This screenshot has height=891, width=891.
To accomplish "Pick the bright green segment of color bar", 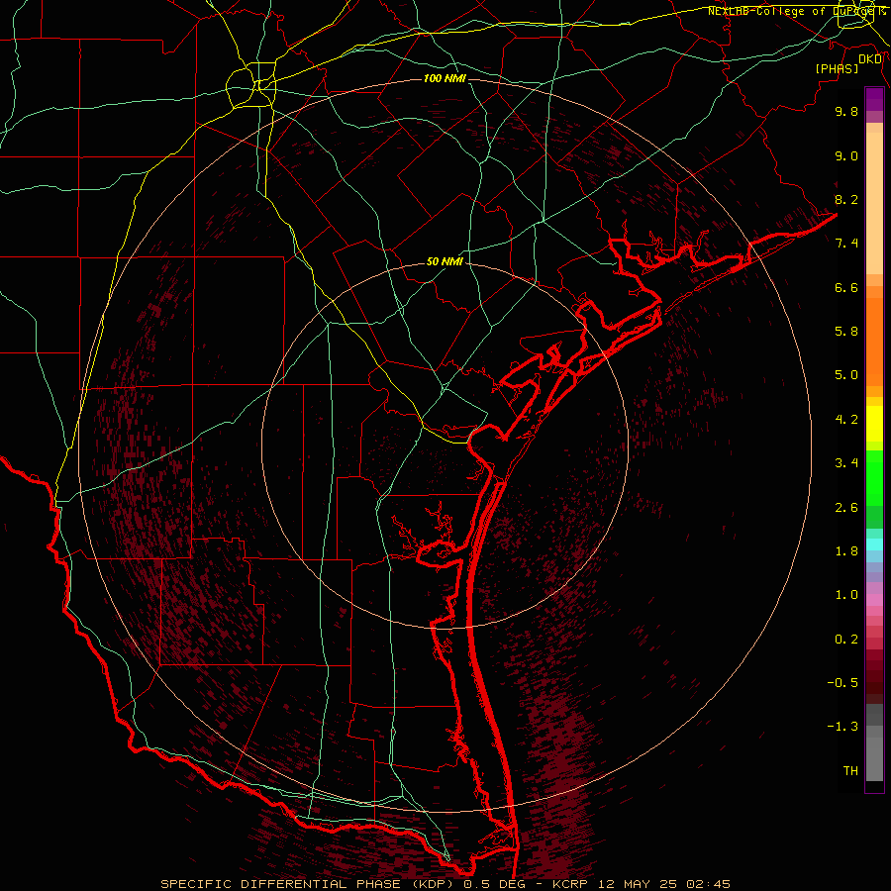I will [x=874, y=478].
